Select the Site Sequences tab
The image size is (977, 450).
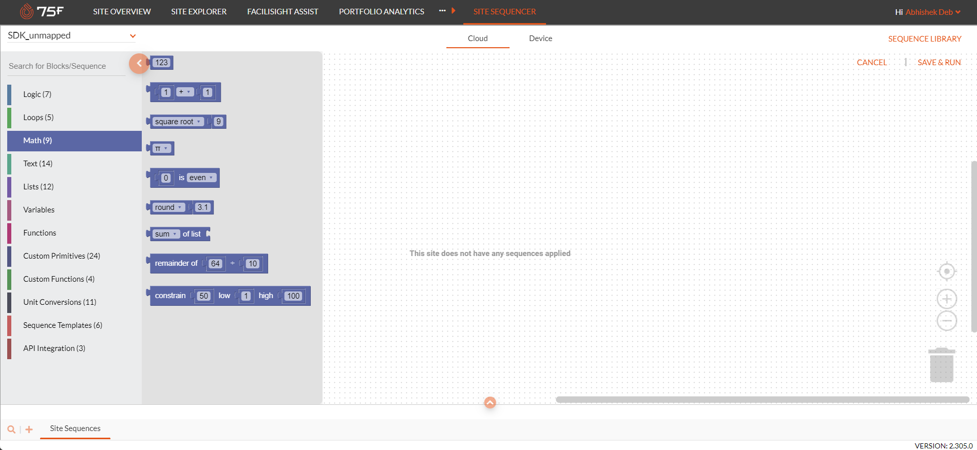click(x=75, y=428)
